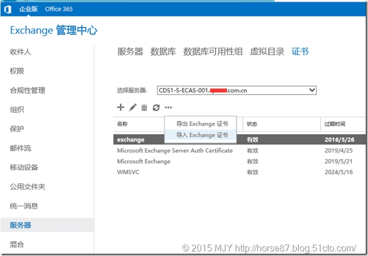Choose 导入 Exchange 证书 from the menu
This screenshot has height=256, width=368.
click(202, 135)
